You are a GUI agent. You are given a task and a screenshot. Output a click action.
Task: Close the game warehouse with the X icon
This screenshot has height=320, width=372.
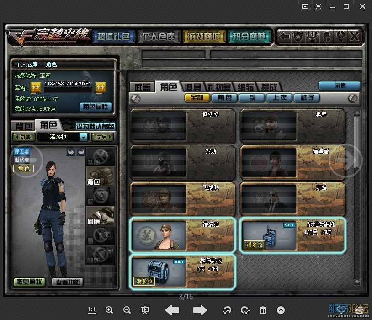[354, 36]
